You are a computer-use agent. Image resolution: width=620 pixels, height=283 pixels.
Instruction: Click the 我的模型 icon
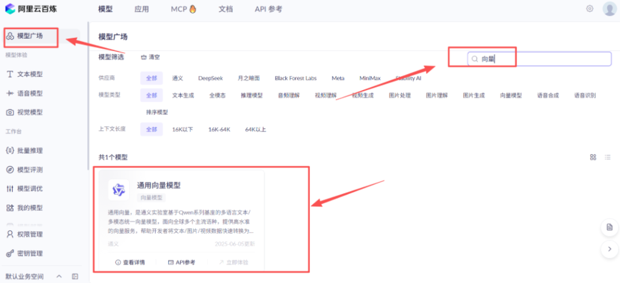point(10,207)
